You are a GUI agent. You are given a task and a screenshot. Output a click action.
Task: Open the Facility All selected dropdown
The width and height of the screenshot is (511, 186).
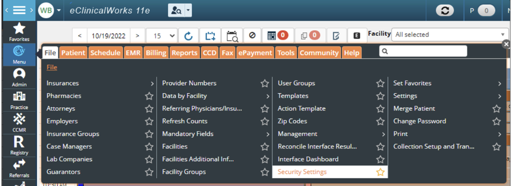(x=450, y=34)
